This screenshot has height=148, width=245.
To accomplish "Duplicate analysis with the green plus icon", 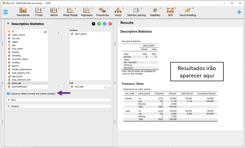I will (99, 24).
